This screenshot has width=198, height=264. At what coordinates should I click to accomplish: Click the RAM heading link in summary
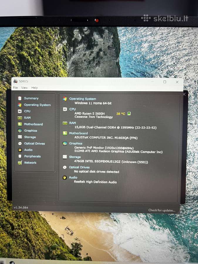coord(72,123)
